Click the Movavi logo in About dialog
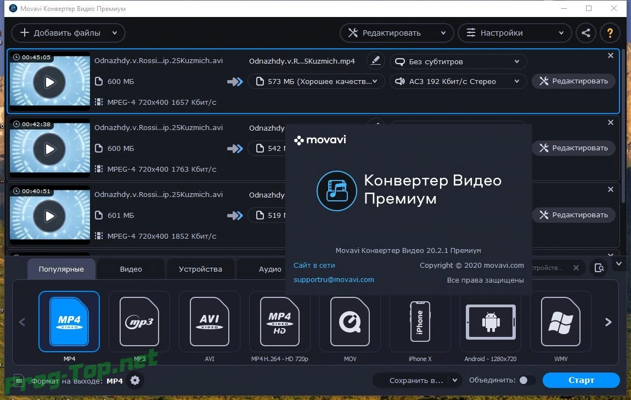Screen dimensions: 631x400 pos(320,140)
